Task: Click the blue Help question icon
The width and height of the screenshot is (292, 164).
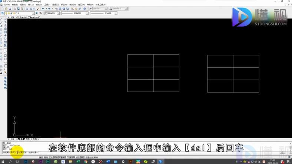Action: coord(84,9)
